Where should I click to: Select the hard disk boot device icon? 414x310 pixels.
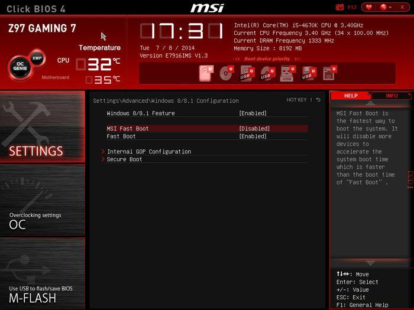[x=206, y=73]
